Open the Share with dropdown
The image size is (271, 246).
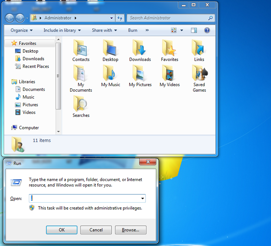click(x=104, y=30)
